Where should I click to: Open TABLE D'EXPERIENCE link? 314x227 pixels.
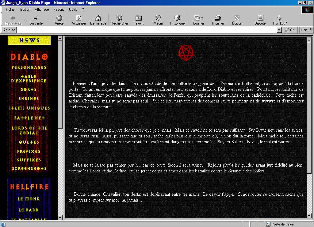(29, 79)
